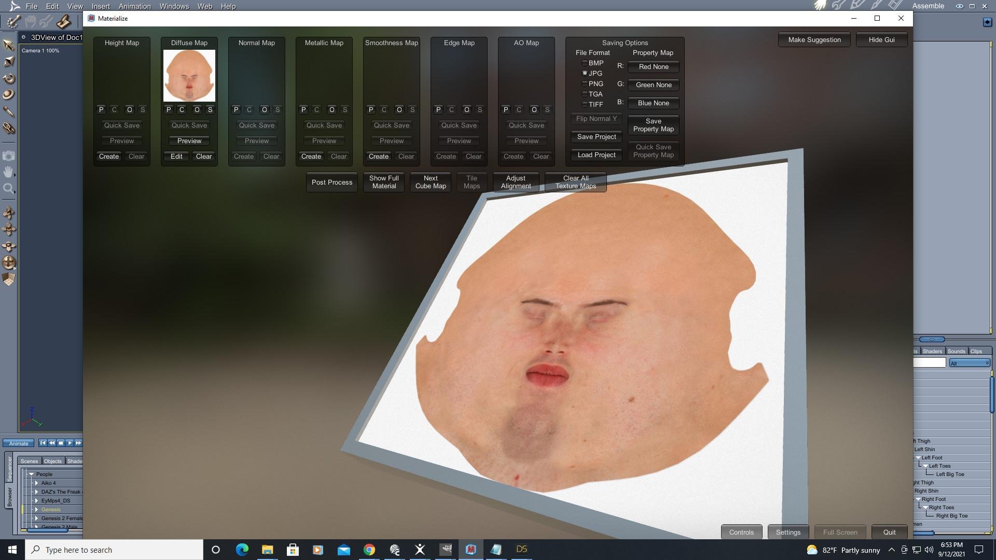
Task: Select TIFF file format radio button
Action: (585, 105)
